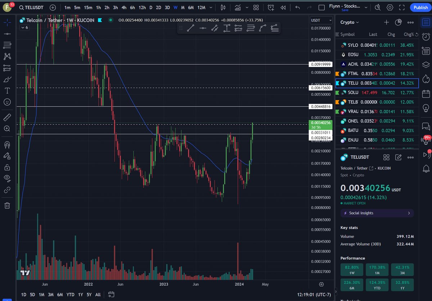Open the patterns tool in left sidebar
The image size is (432, 301).
(7, 56)
